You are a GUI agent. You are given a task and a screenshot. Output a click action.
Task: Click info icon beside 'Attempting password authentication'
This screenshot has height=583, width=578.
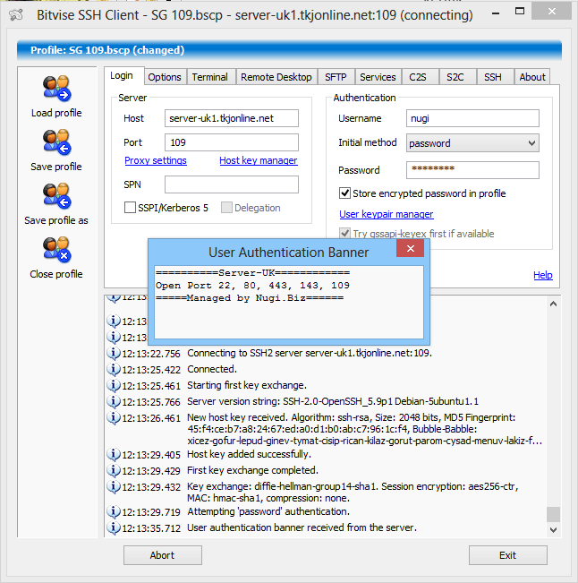click(x=114, y=511)
